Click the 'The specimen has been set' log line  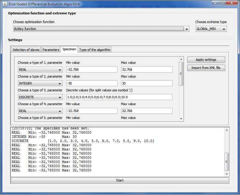click(50, 129)
